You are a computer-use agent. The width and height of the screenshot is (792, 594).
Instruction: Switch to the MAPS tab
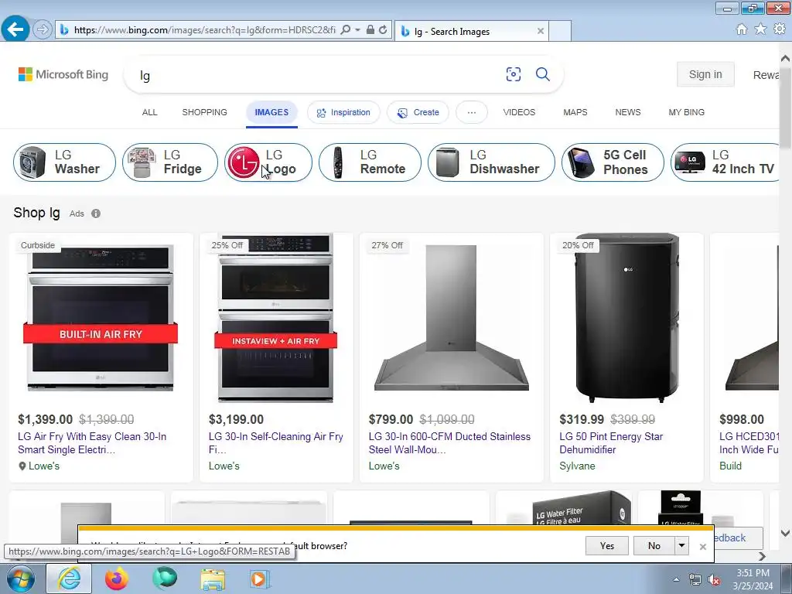point(575,112)
